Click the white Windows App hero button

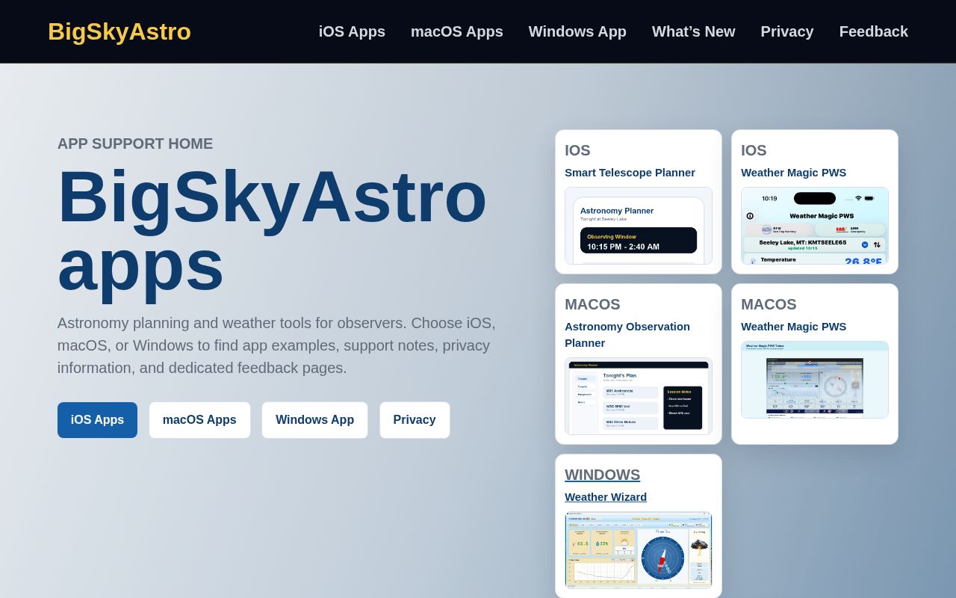314,420
